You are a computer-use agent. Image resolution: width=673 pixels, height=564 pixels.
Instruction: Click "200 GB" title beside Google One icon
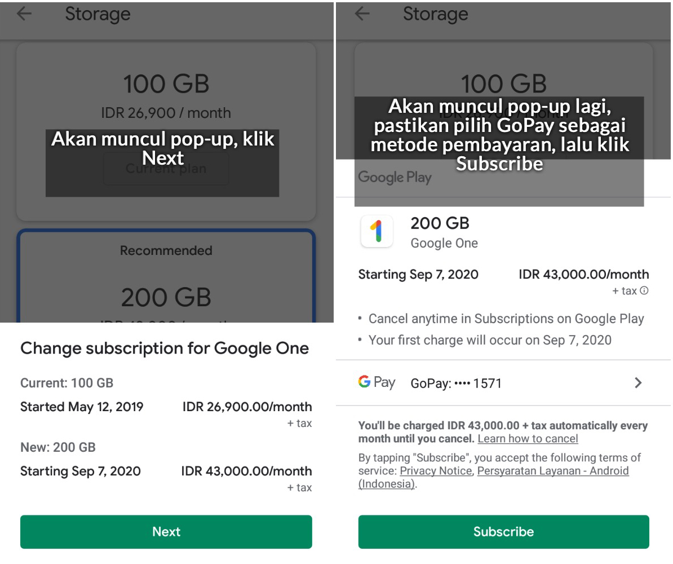tap(440, 224)
